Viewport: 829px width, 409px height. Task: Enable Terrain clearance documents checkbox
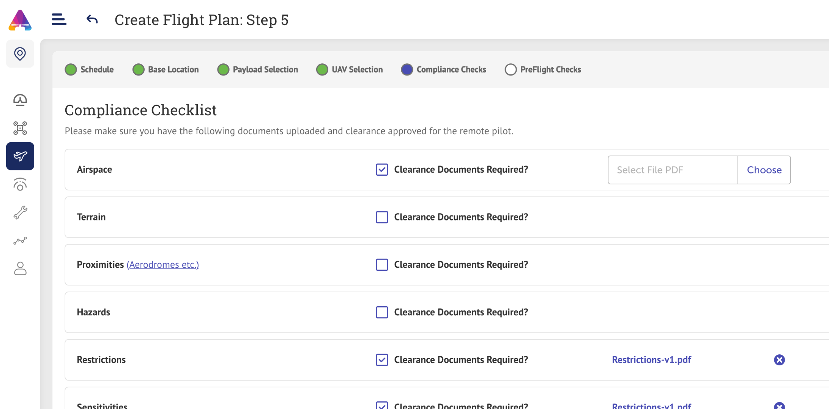click(x=382, y=217)
